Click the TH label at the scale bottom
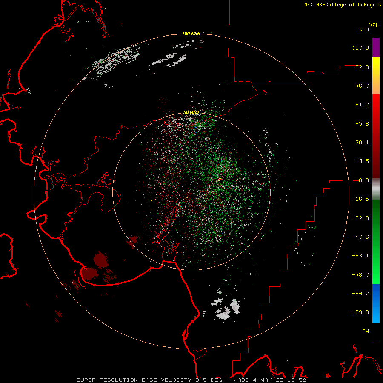Image resolution: width=383 pixels, height=383 pixels. (x=366, y=332)
